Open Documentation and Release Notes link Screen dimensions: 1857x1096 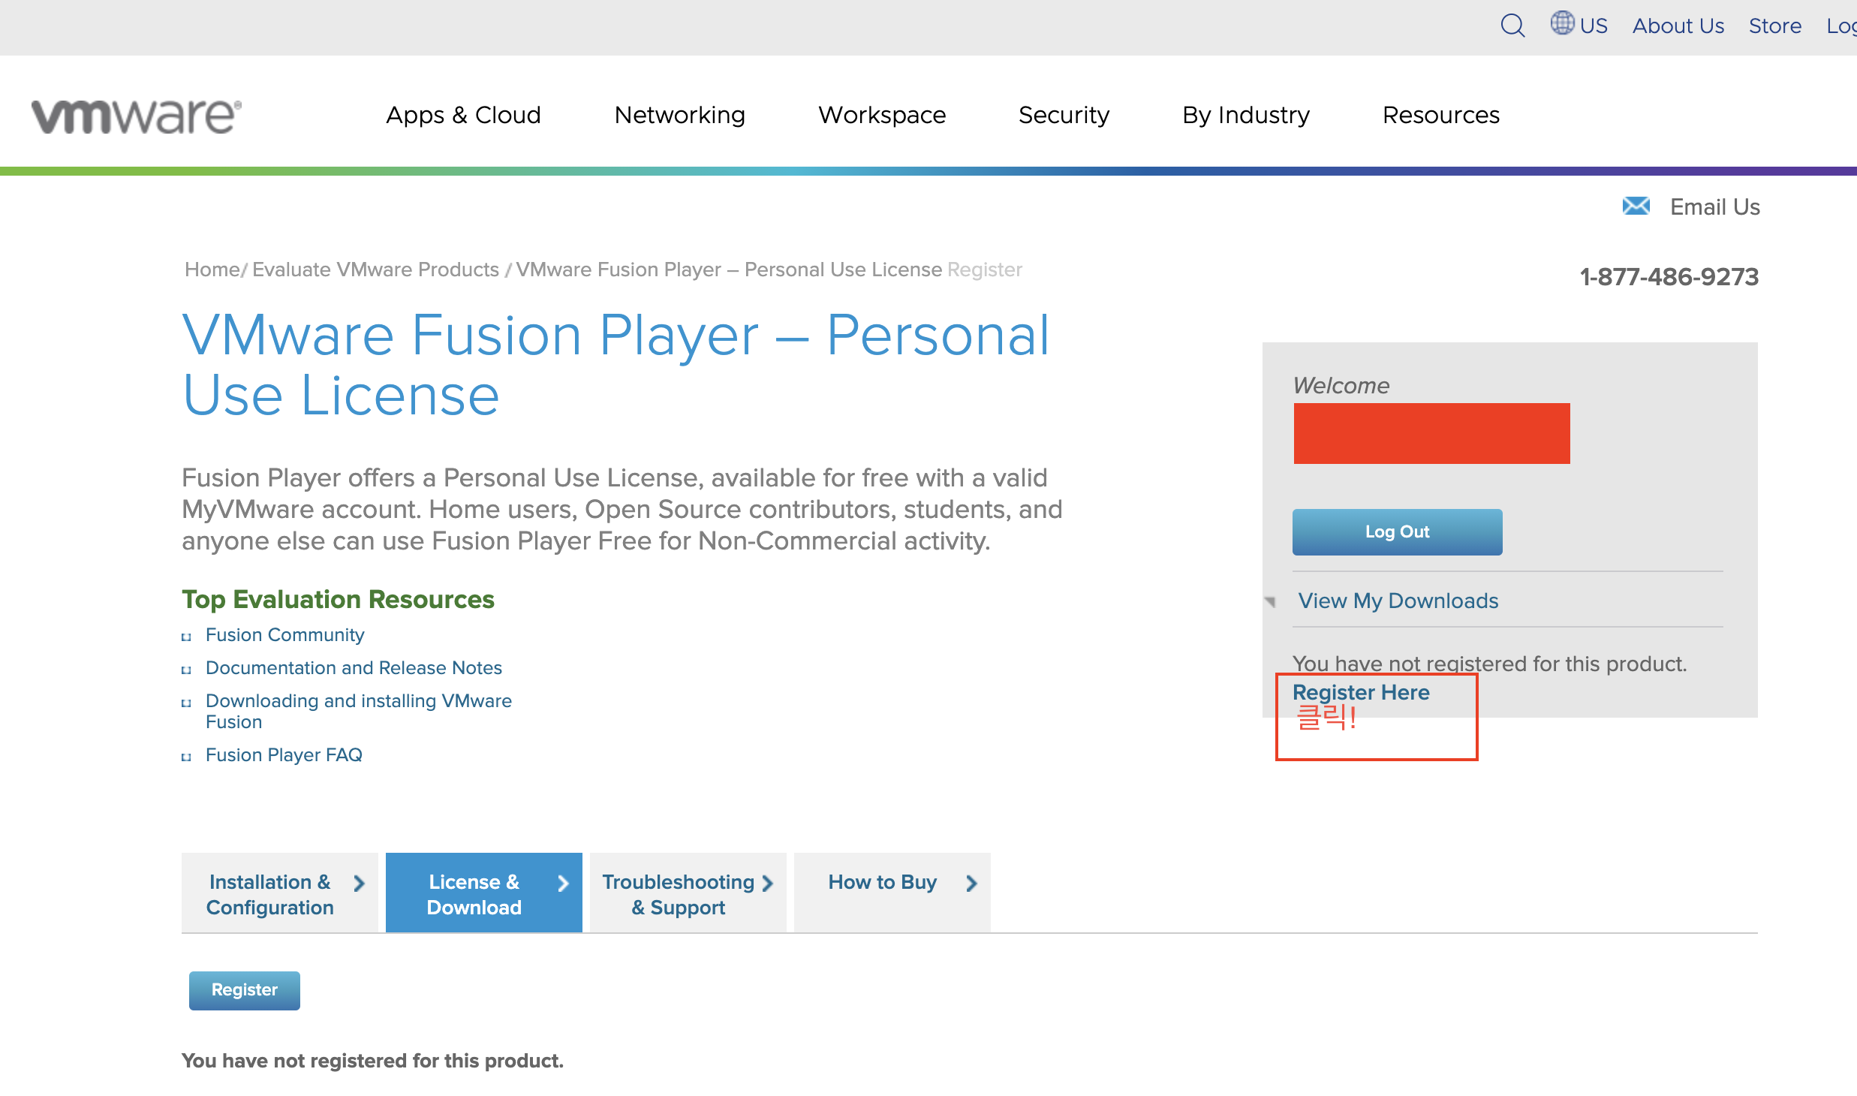tap(354, 668)
